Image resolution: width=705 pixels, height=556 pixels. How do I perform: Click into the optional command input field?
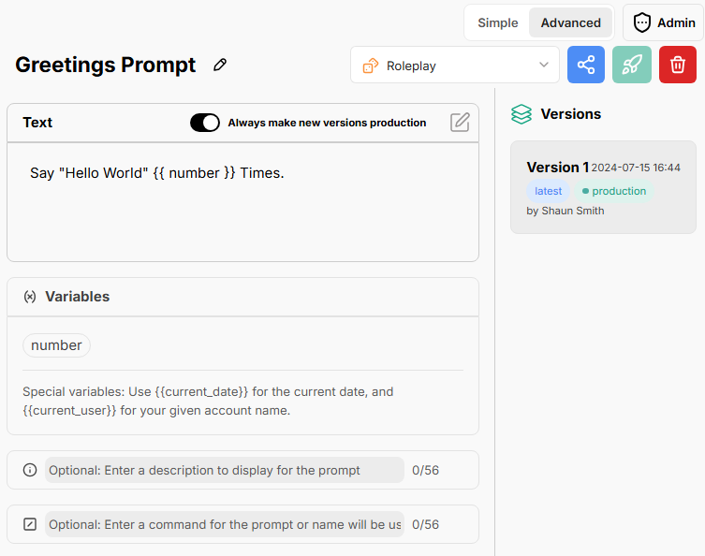point(225,524)
